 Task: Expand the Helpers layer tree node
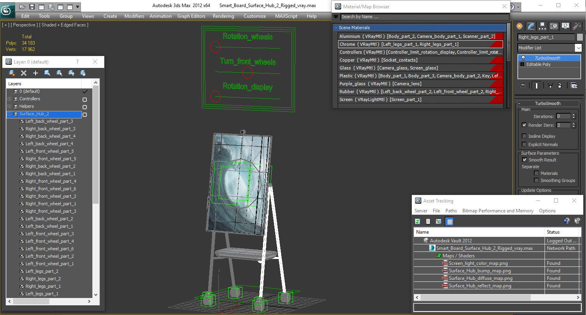[9, 107]
